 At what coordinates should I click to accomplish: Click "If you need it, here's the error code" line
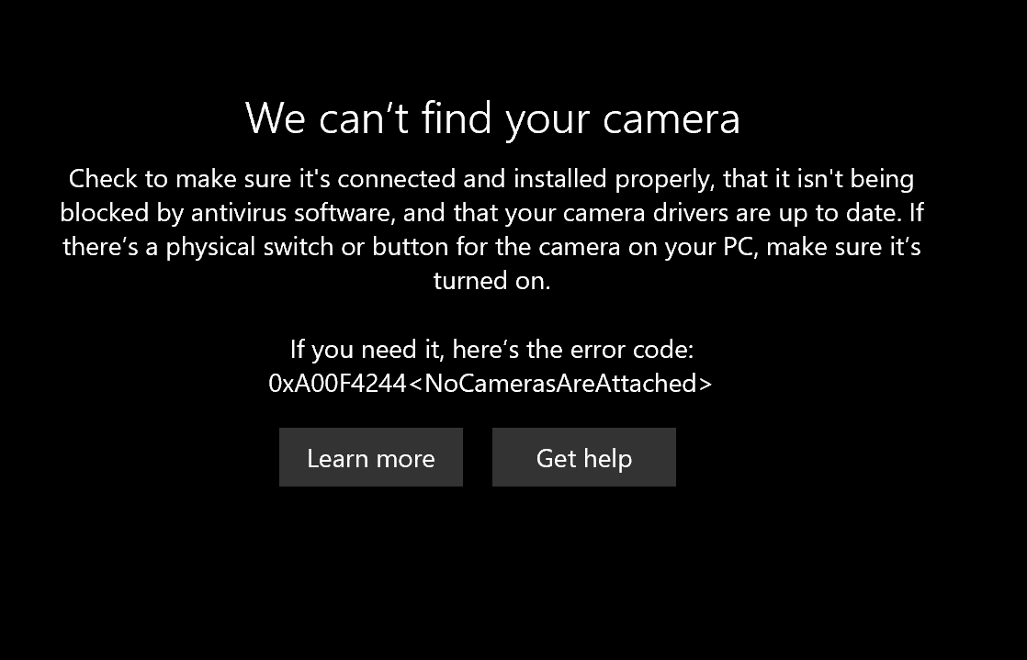pos(491,350)
